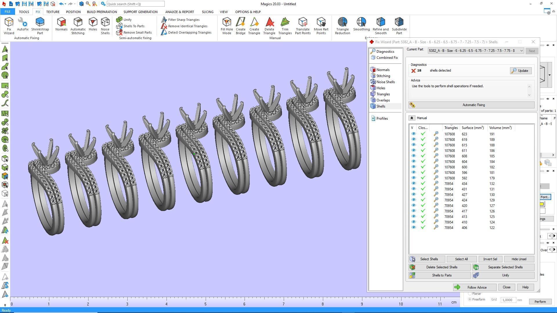Hide the shell with surface 623
Image resolution: width=557 pixels, height=313 pixels.
413,134
